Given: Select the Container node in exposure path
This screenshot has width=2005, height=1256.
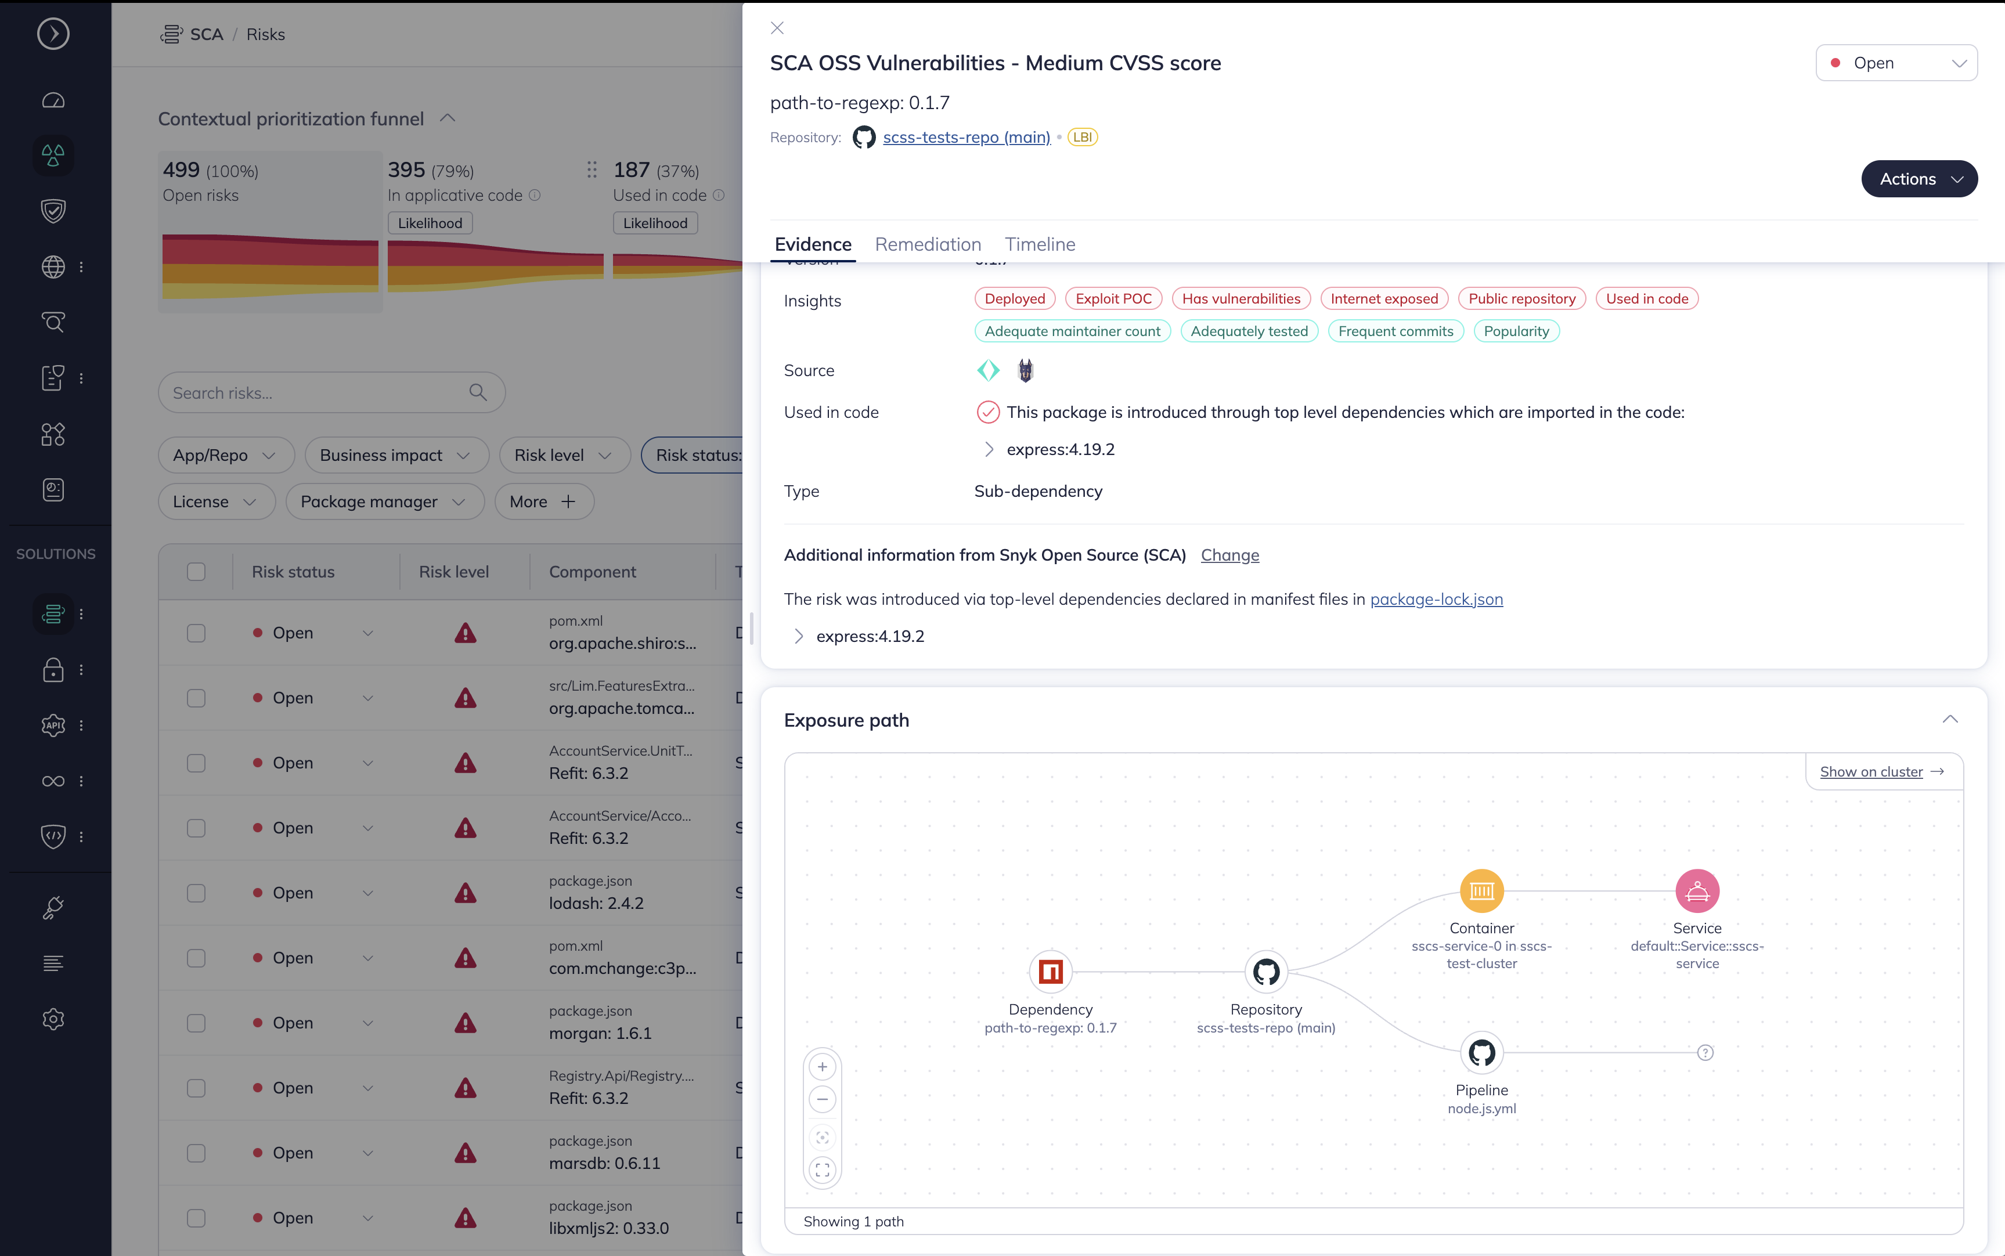Looking at the screenshot, I should (x=1482, y=892).
